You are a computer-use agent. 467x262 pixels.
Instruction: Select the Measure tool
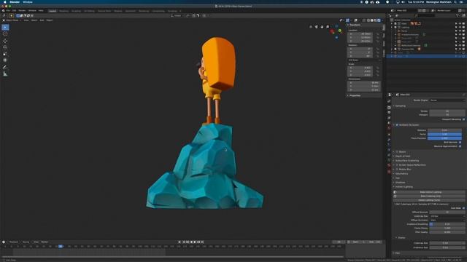(5, 74)
